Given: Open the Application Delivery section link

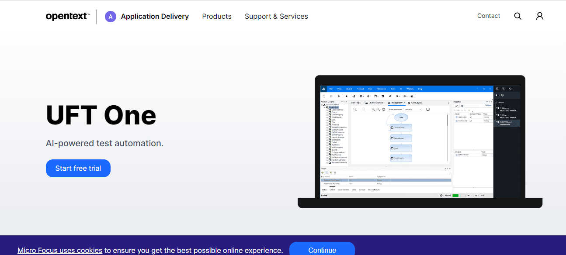Looking at the screenshot, I should pyautogui.click(x=155, y=17).
